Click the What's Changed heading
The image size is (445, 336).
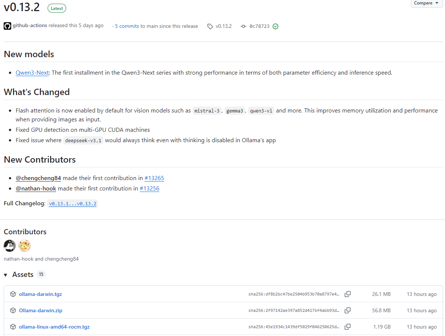pyautogui.click(x=36, y=92)
